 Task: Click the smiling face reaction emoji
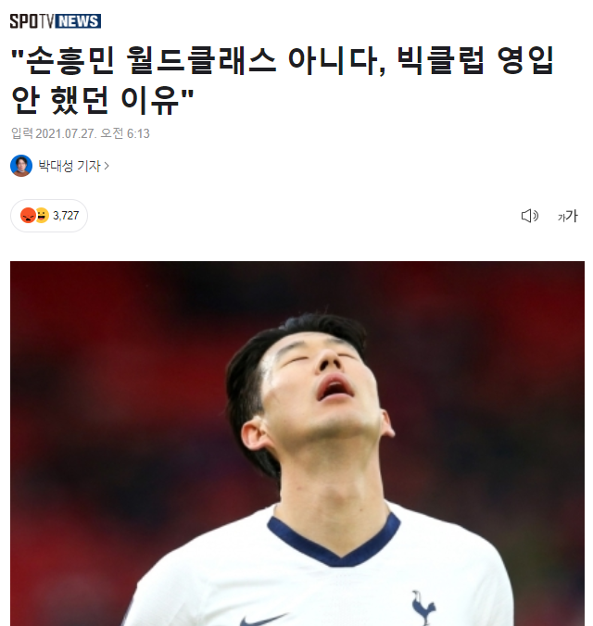click(x=42, y=215)
